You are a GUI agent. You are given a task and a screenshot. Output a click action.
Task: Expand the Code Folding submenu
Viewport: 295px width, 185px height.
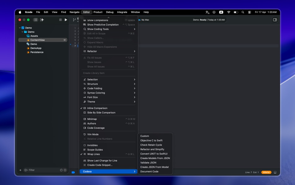tap(109, 88)
